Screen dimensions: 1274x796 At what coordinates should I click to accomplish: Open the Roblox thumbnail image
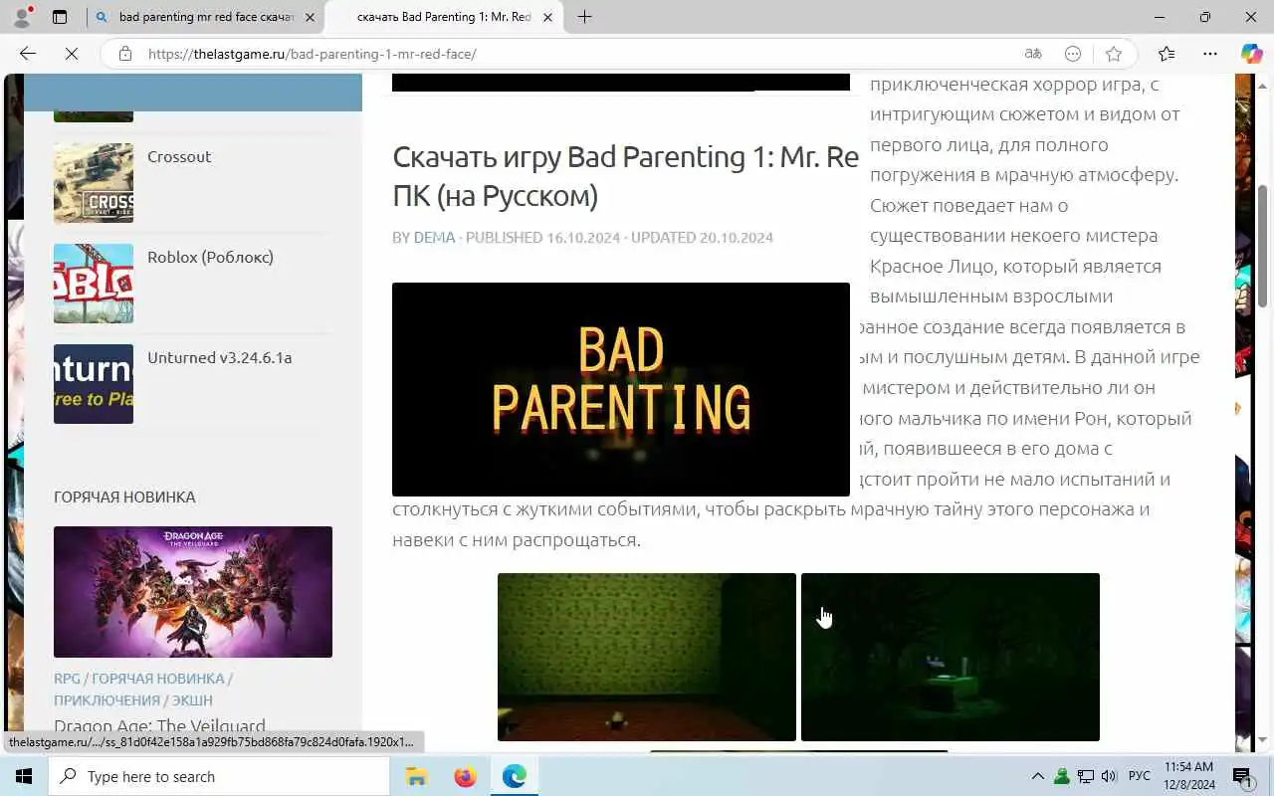pyautogui.click(x=94, y=284)
